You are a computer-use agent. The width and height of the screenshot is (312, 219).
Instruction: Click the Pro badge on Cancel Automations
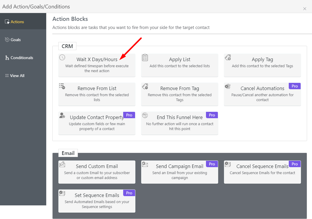point(295,86)
